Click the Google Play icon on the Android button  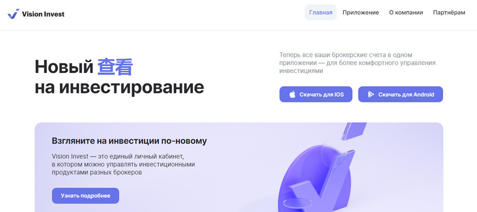371,94
